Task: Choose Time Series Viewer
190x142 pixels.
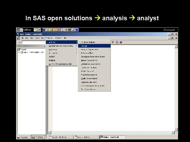Action: (x=94, y=89)
